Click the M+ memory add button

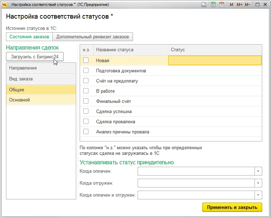tap(239, 5)
